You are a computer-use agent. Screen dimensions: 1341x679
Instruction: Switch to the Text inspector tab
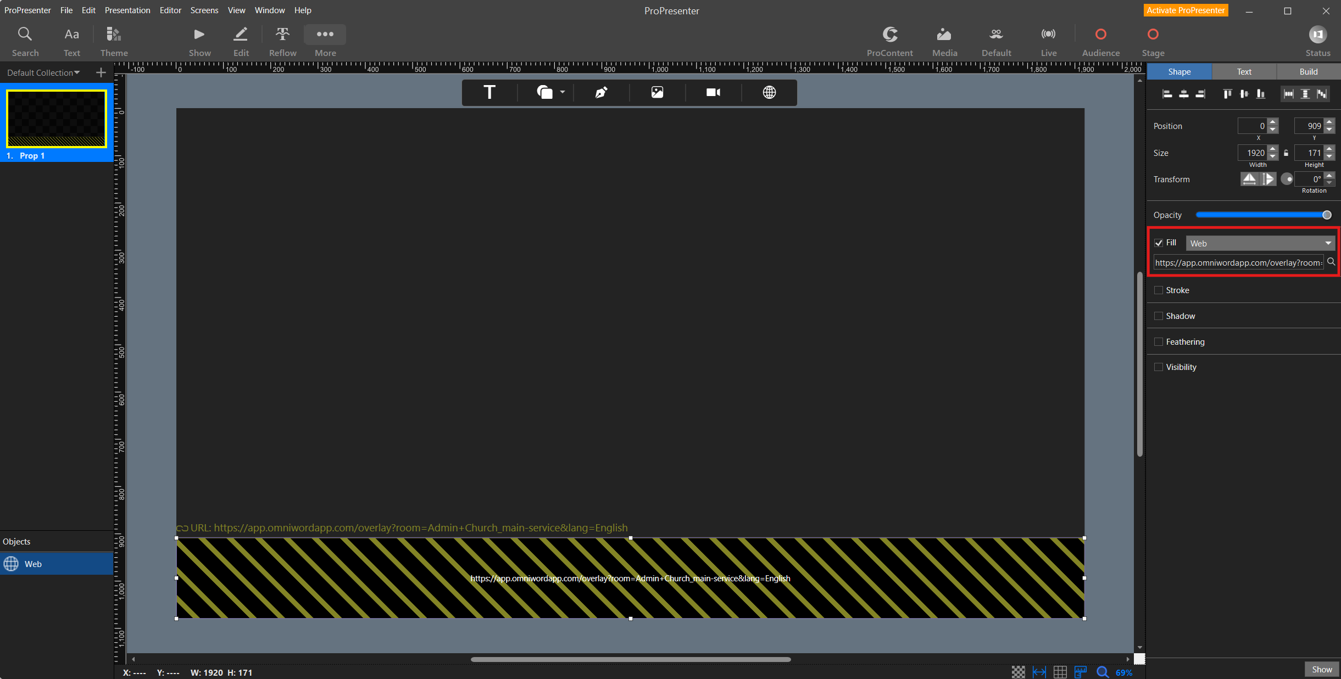pos(1244,71)
